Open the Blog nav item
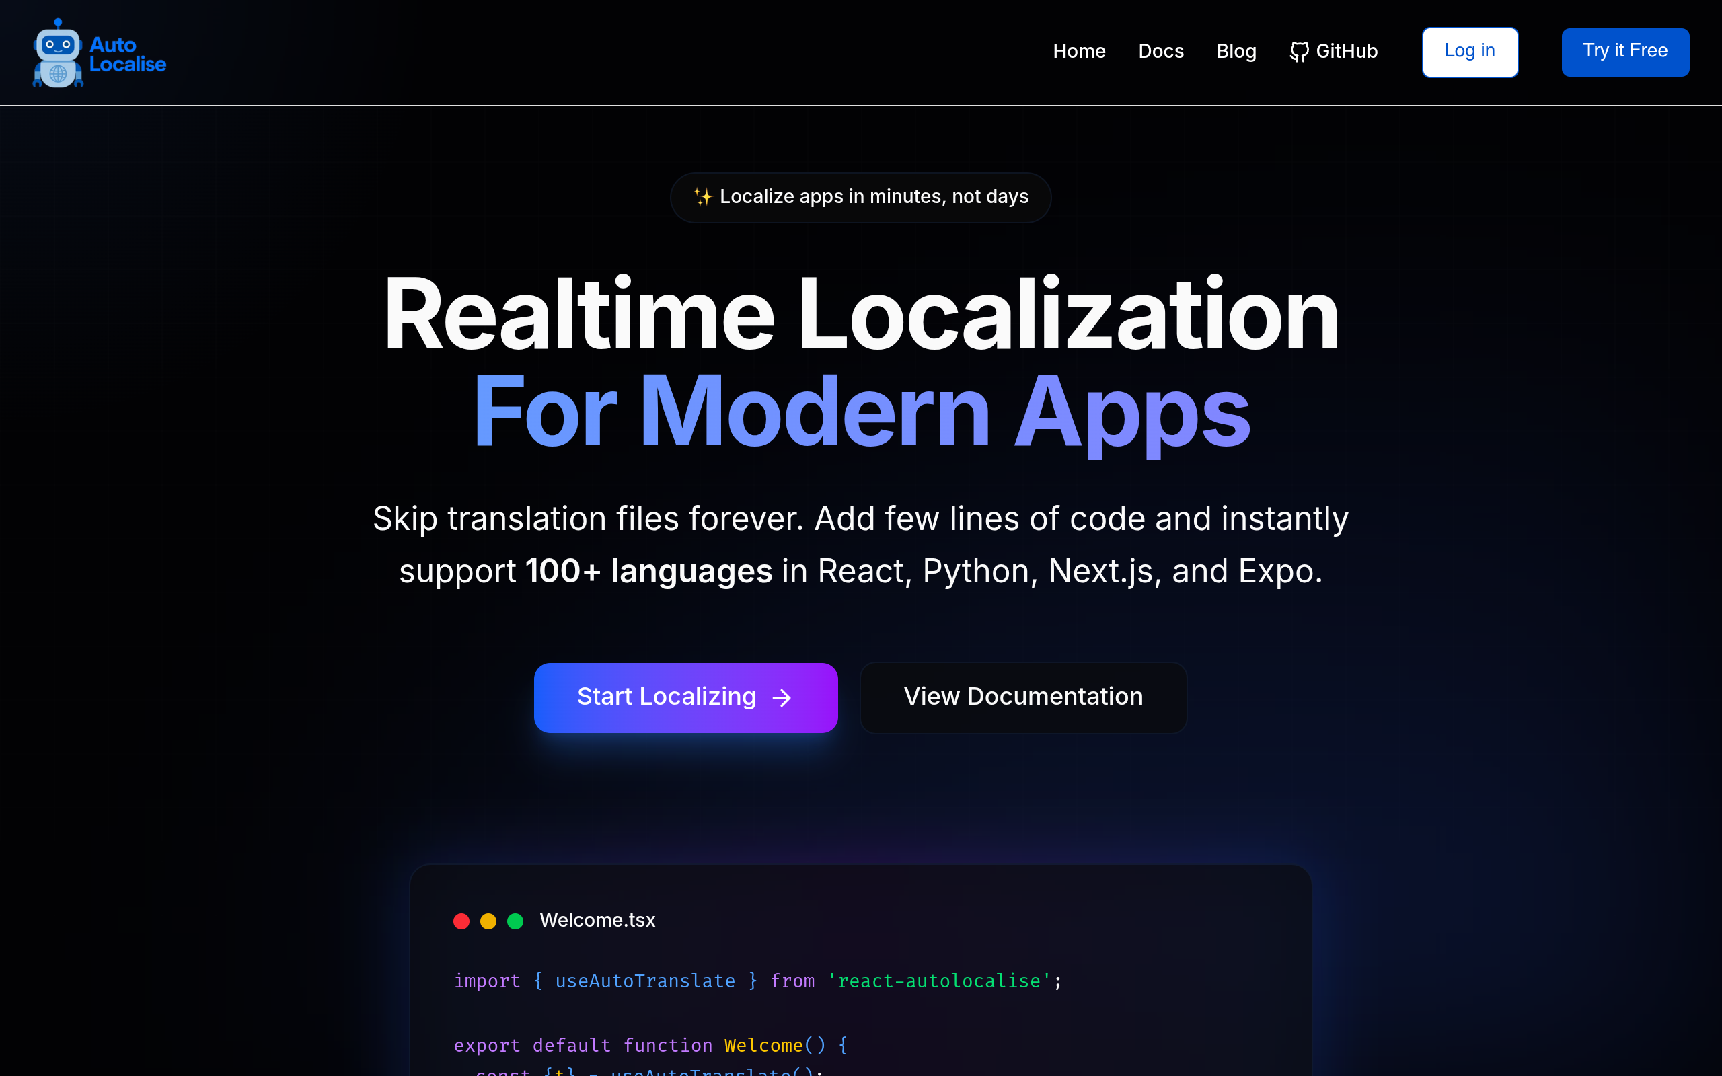Image resolution: width=1722 pixels, height=1076 pixels. (1236, 51)
